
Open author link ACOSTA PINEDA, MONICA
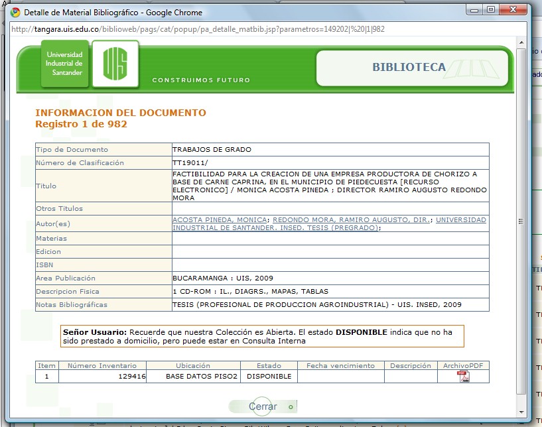tap(220, 219)
